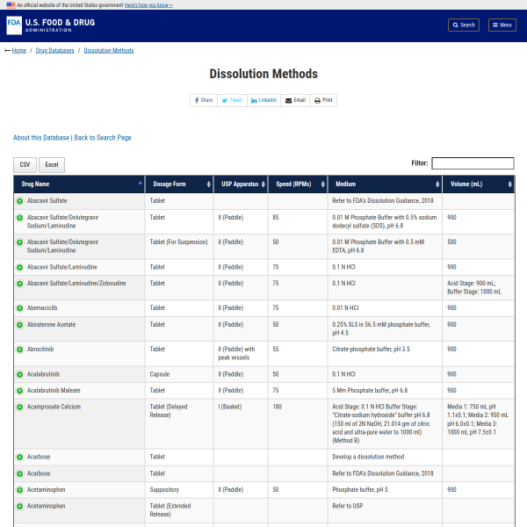Navigate to Home breadcrumb link

tap(18, 51)
